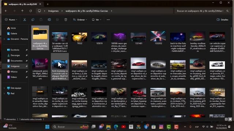Open Música in the sidebar
The height and width of the screenshot is (131, 234).
(14, 72)
